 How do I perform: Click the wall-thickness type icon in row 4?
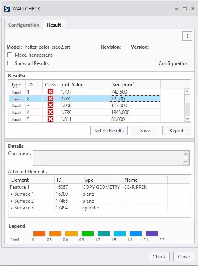point(17,113)
